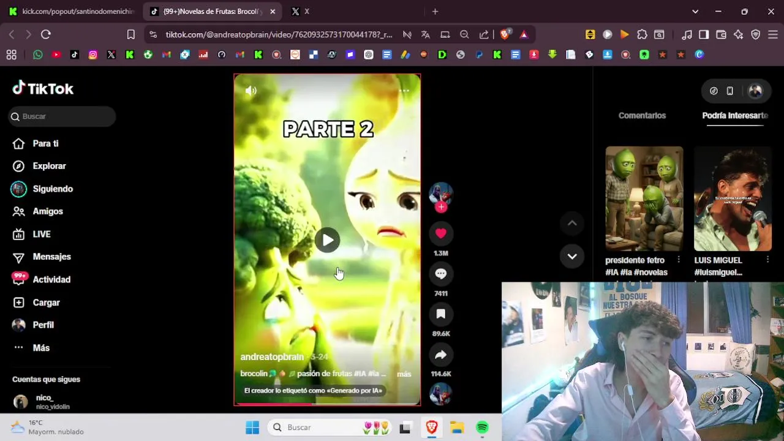This screenshot has height=441, width=784.
Task: Switch to Podría Interesarte tab
Action: 735,115
